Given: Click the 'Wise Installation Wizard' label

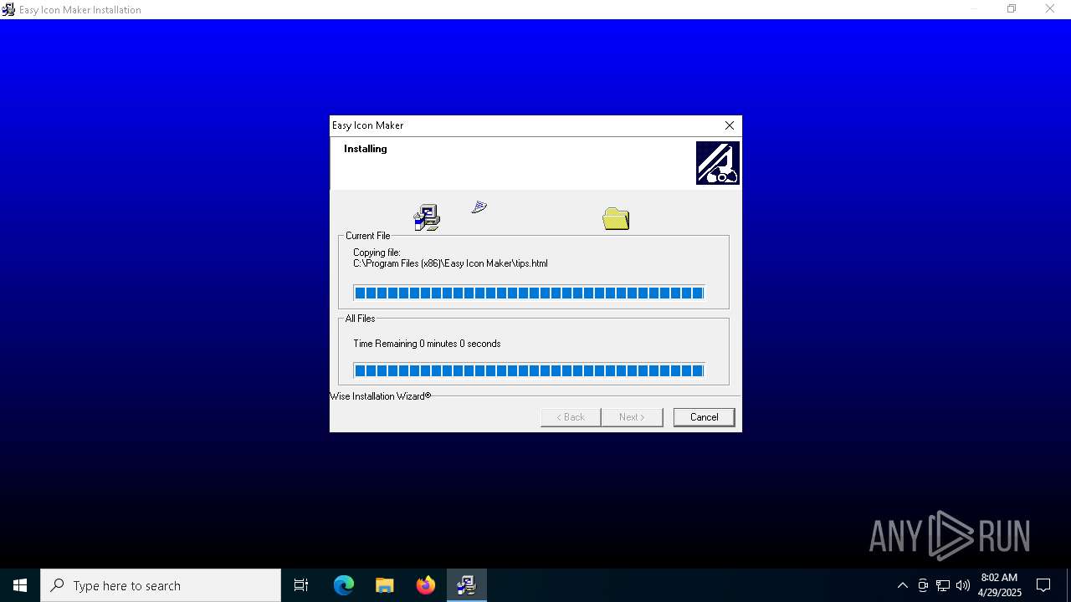Looking at the screenshot, I should [x=381, y=396].
